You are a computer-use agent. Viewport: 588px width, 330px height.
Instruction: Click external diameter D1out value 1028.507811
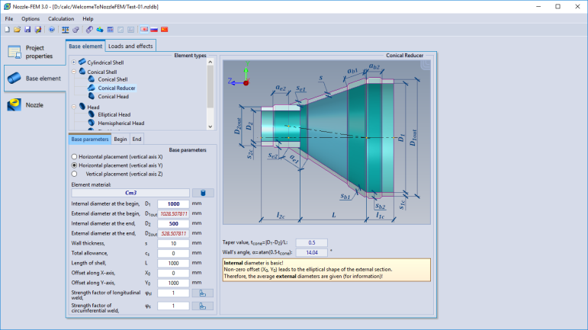click(x=173, y=214)
